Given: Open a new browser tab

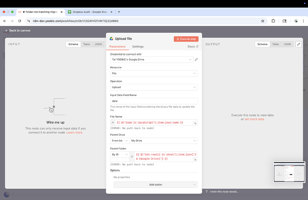Looking at the screenshot, I should pyautogui.click(x=119, y=12).
